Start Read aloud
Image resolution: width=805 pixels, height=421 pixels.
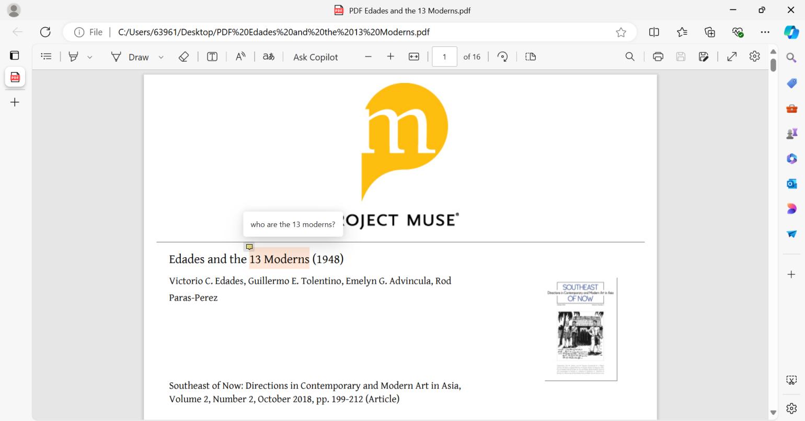240,57
